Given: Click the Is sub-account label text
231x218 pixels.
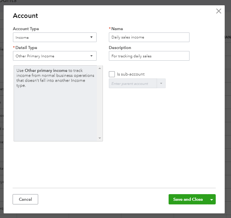Looking at the screenshot, I should (131, 74).
